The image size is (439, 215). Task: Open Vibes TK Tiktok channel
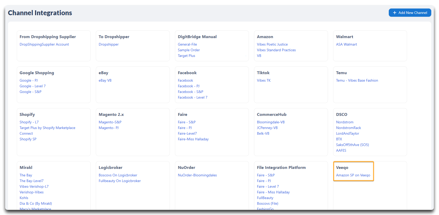(x=264, y=80)
